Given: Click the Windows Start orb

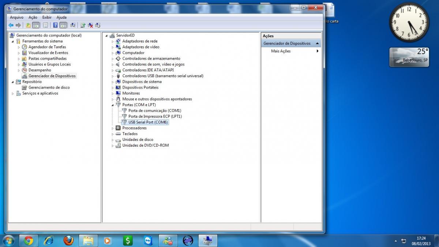Looking at the screenshot, I should pos(8,240).
